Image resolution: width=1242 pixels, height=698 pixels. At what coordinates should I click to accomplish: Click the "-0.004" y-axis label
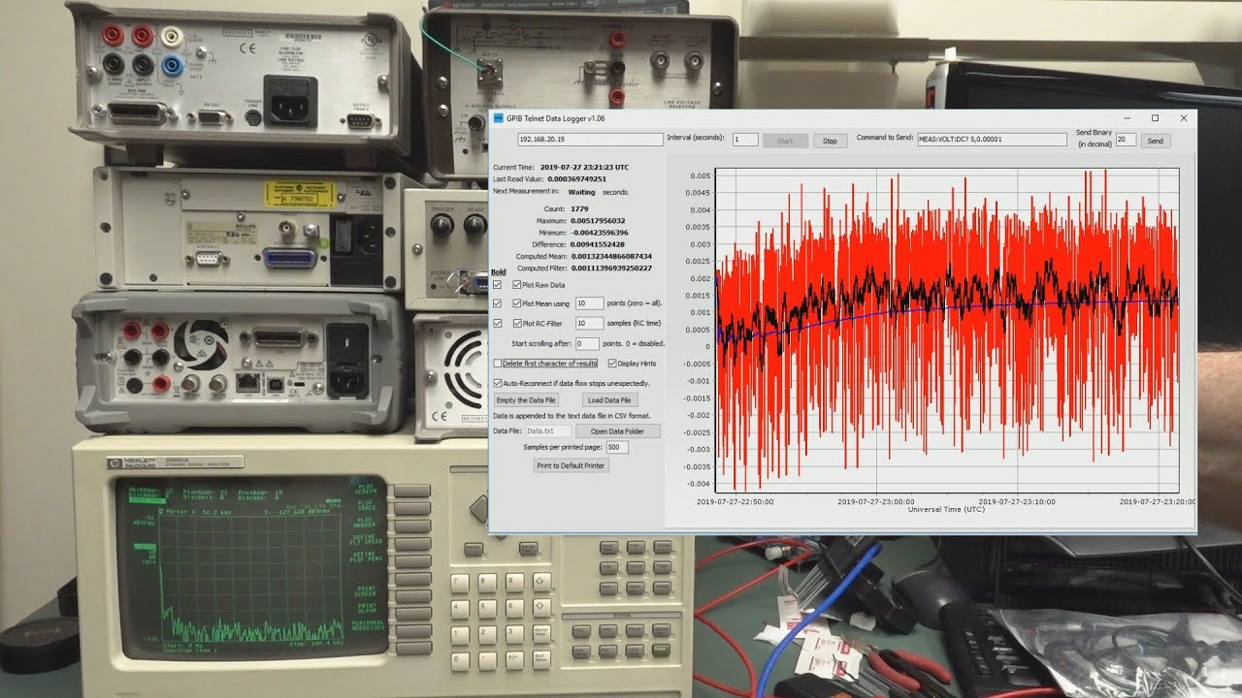click(x=698, y=484)
